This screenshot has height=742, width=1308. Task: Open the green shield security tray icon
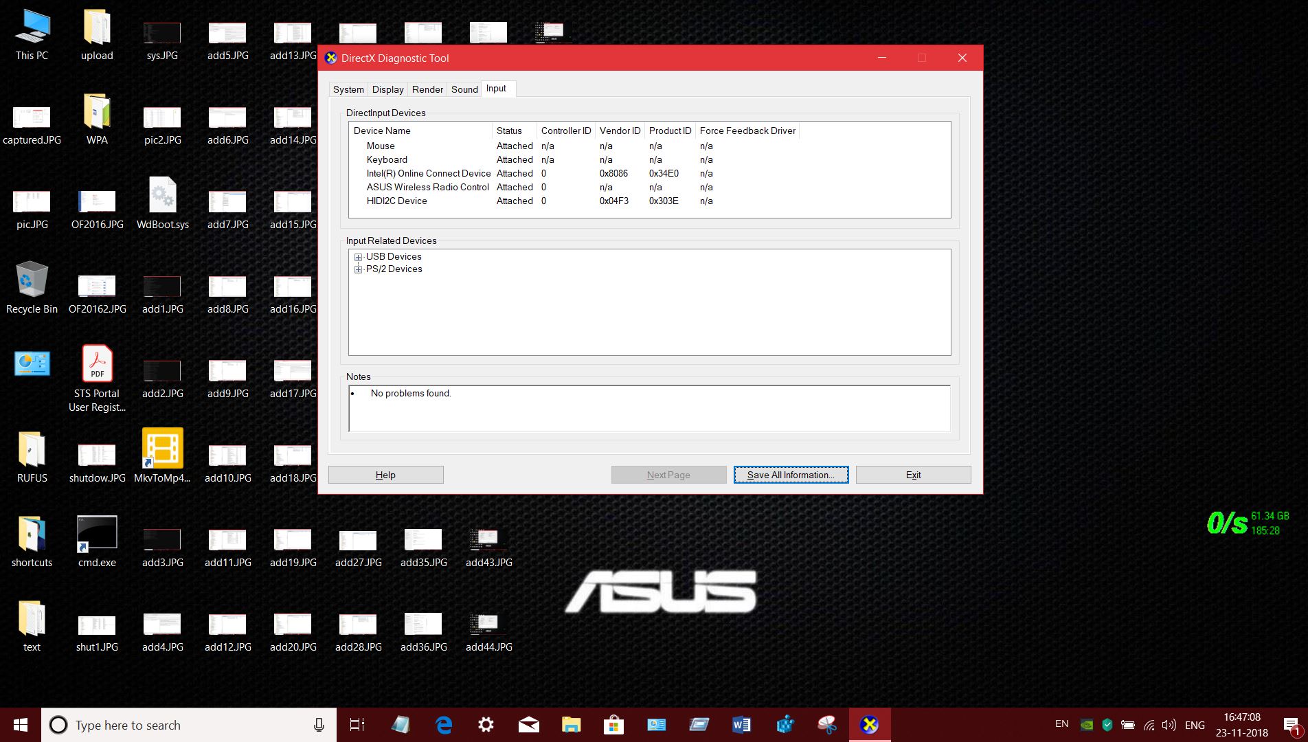tap(1107, 725)
